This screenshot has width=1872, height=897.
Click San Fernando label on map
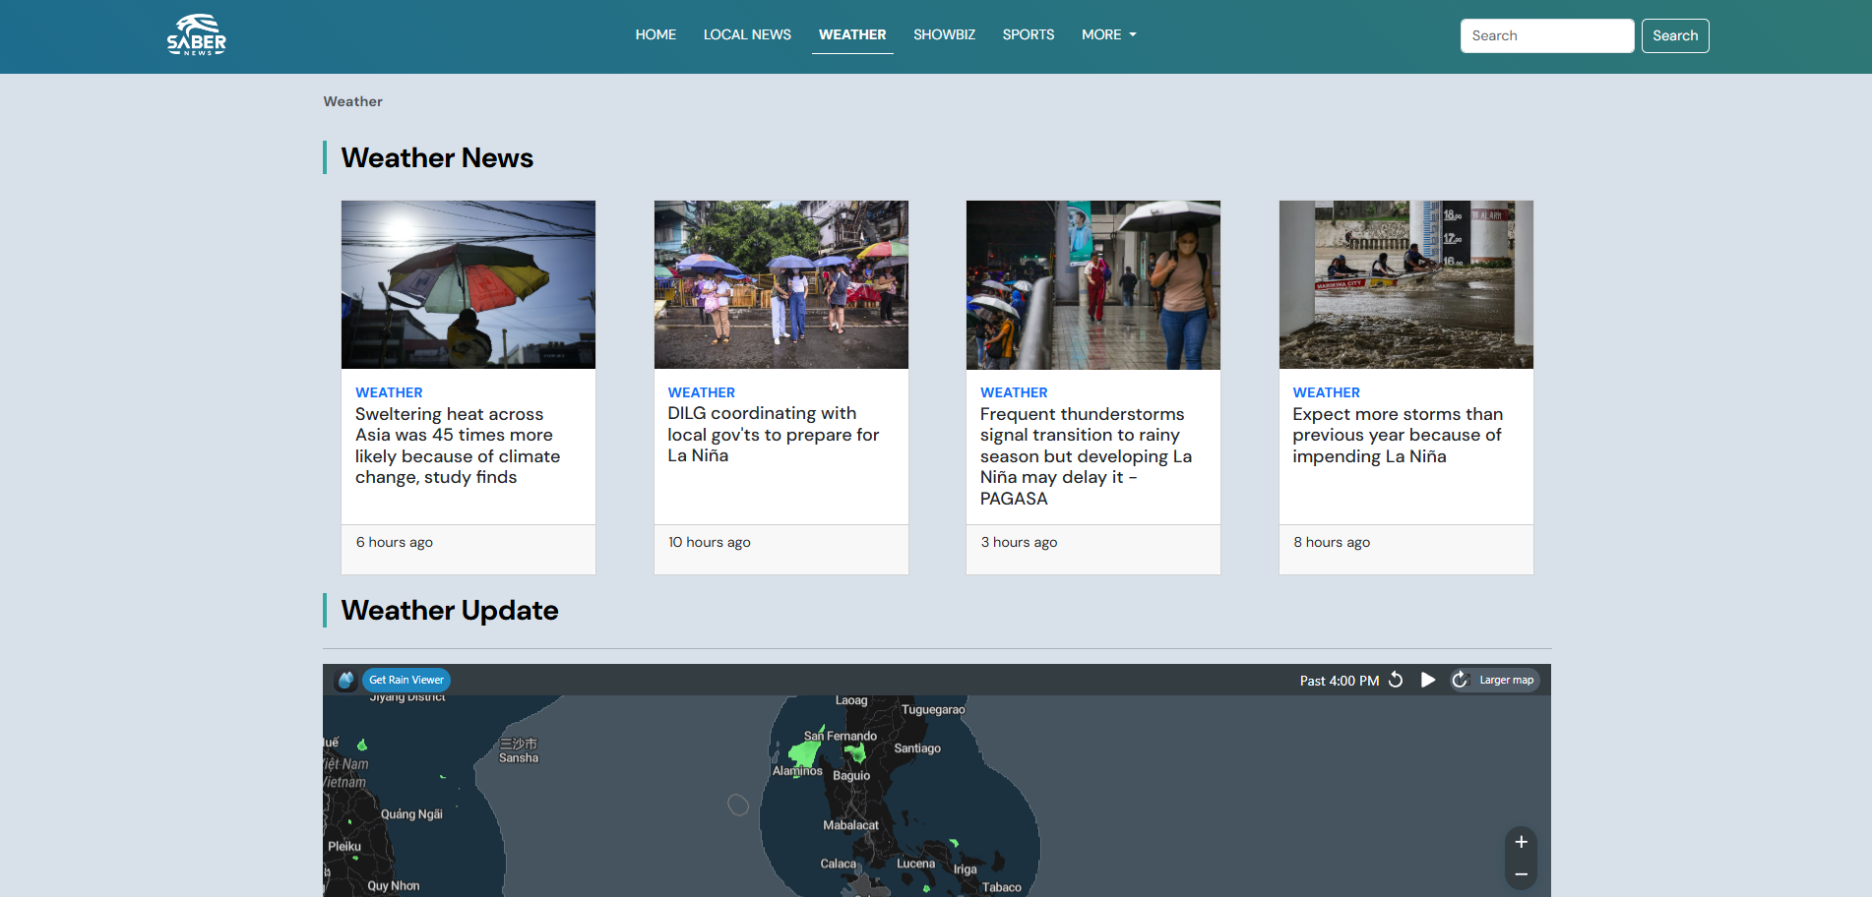pyautogui.click(x=841, y=736)
